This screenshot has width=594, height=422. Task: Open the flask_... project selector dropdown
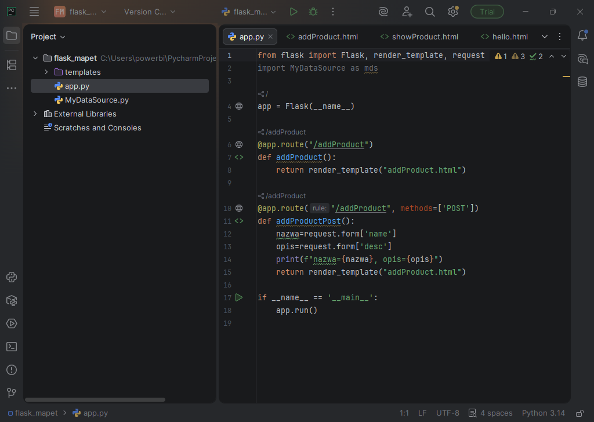(x=80, y=12)
